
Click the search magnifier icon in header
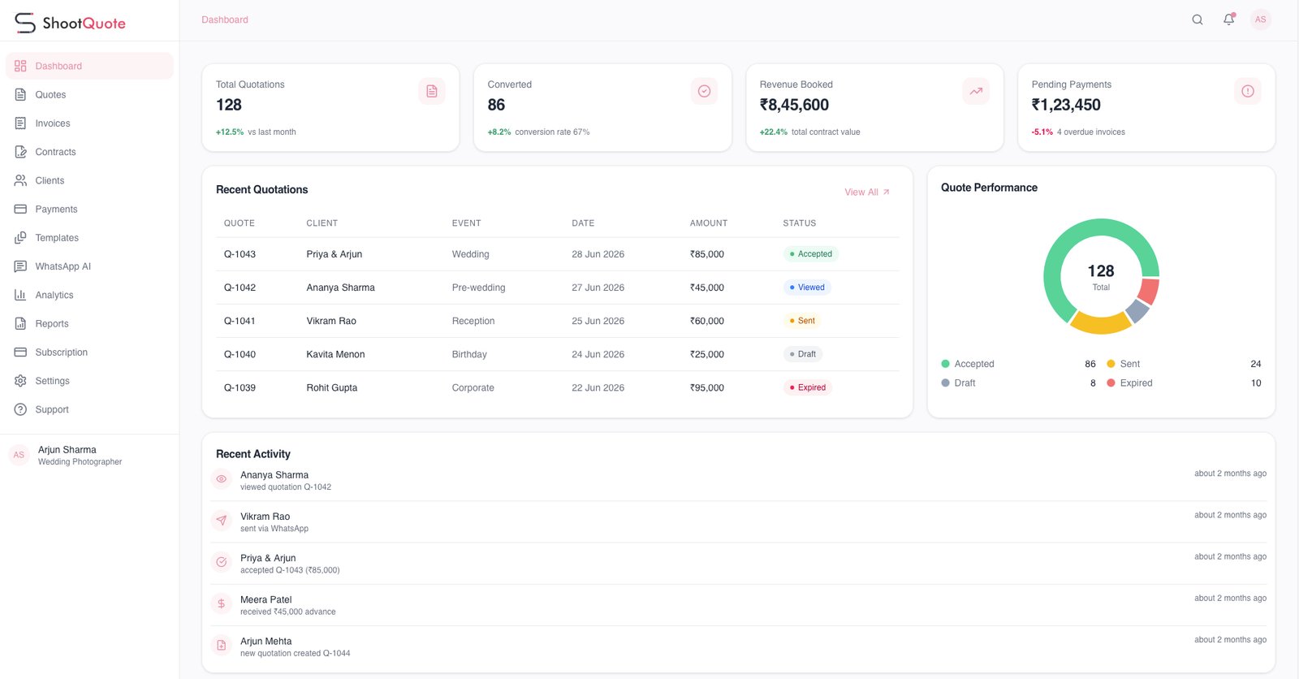tap(1197, 19)
